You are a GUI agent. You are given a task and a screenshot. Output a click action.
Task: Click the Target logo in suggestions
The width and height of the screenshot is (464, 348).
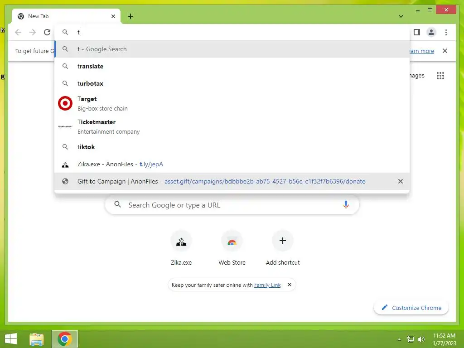65,103
